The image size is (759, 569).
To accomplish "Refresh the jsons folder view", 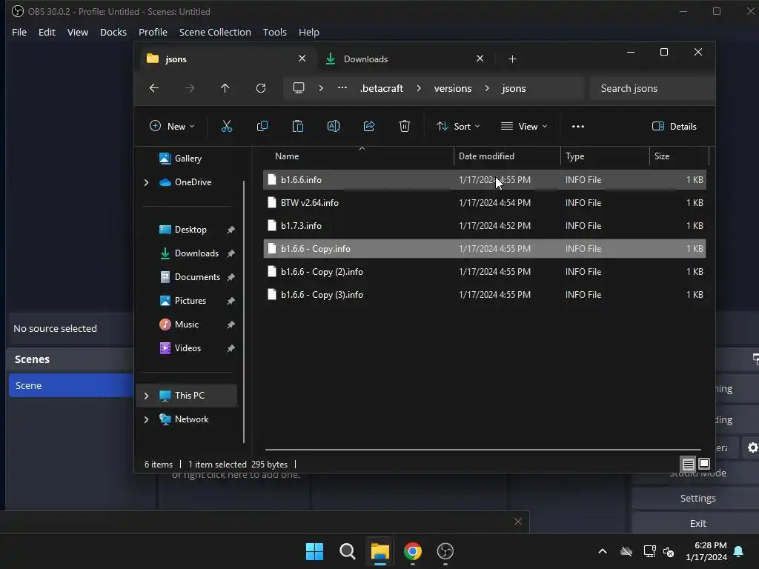I will (x=261, y=88).
